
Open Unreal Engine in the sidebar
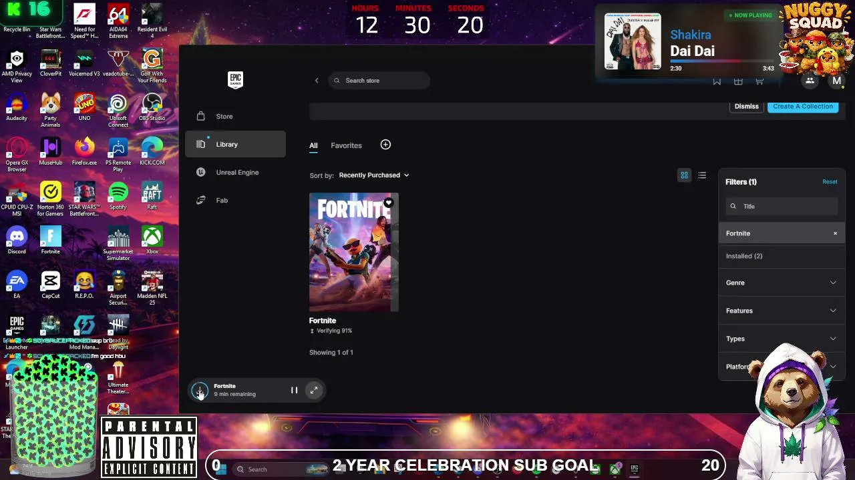coord(235,172)
